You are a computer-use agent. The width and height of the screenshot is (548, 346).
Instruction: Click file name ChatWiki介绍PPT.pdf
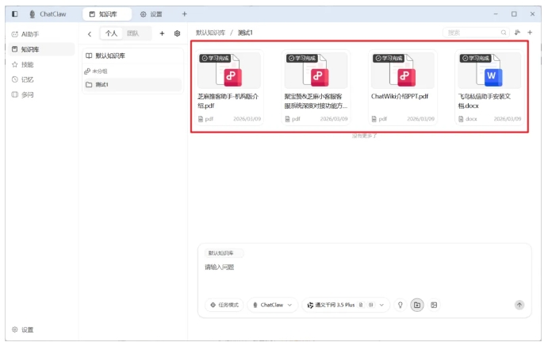coord(400,96)
